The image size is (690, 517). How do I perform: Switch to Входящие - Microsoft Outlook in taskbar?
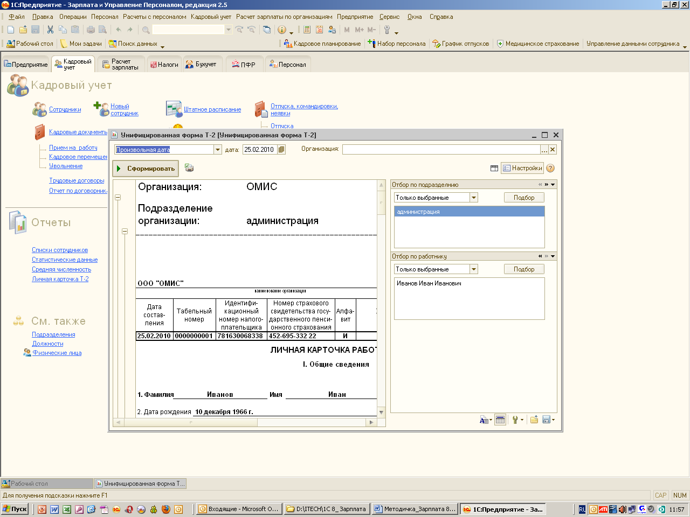point(238,509)
